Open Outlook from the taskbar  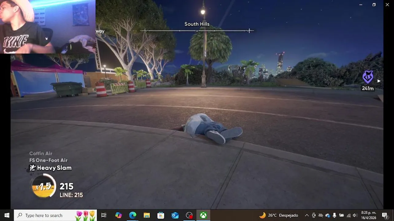coord(175,215)
